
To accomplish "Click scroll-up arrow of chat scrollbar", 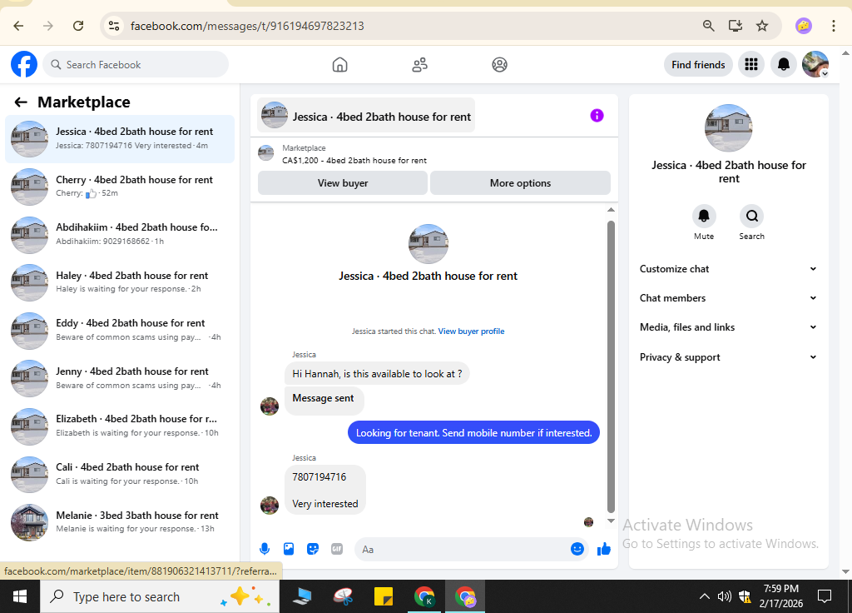I will (611, 209).
